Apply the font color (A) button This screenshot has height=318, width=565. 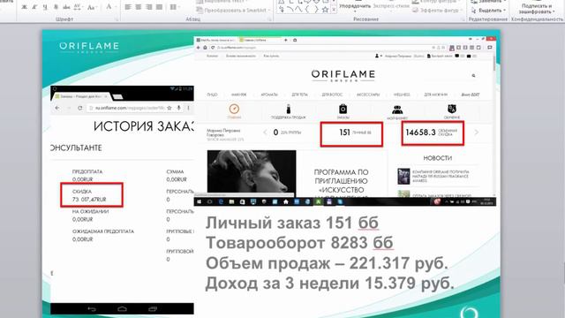pyautogui.click(x=109, y=7)
